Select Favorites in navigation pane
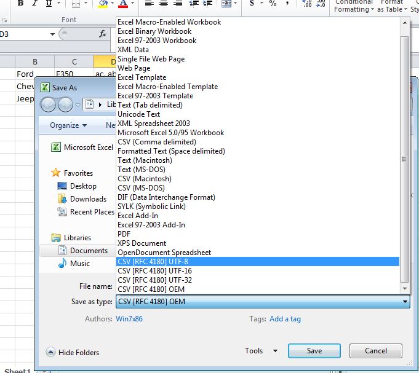This screenshot has height=373, width=419. [72, 173]
